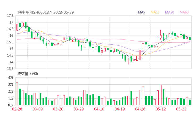Screen dimensions: 194x115
Task: Select the 04-10 date axis label
Action: (x=99, y=109)
